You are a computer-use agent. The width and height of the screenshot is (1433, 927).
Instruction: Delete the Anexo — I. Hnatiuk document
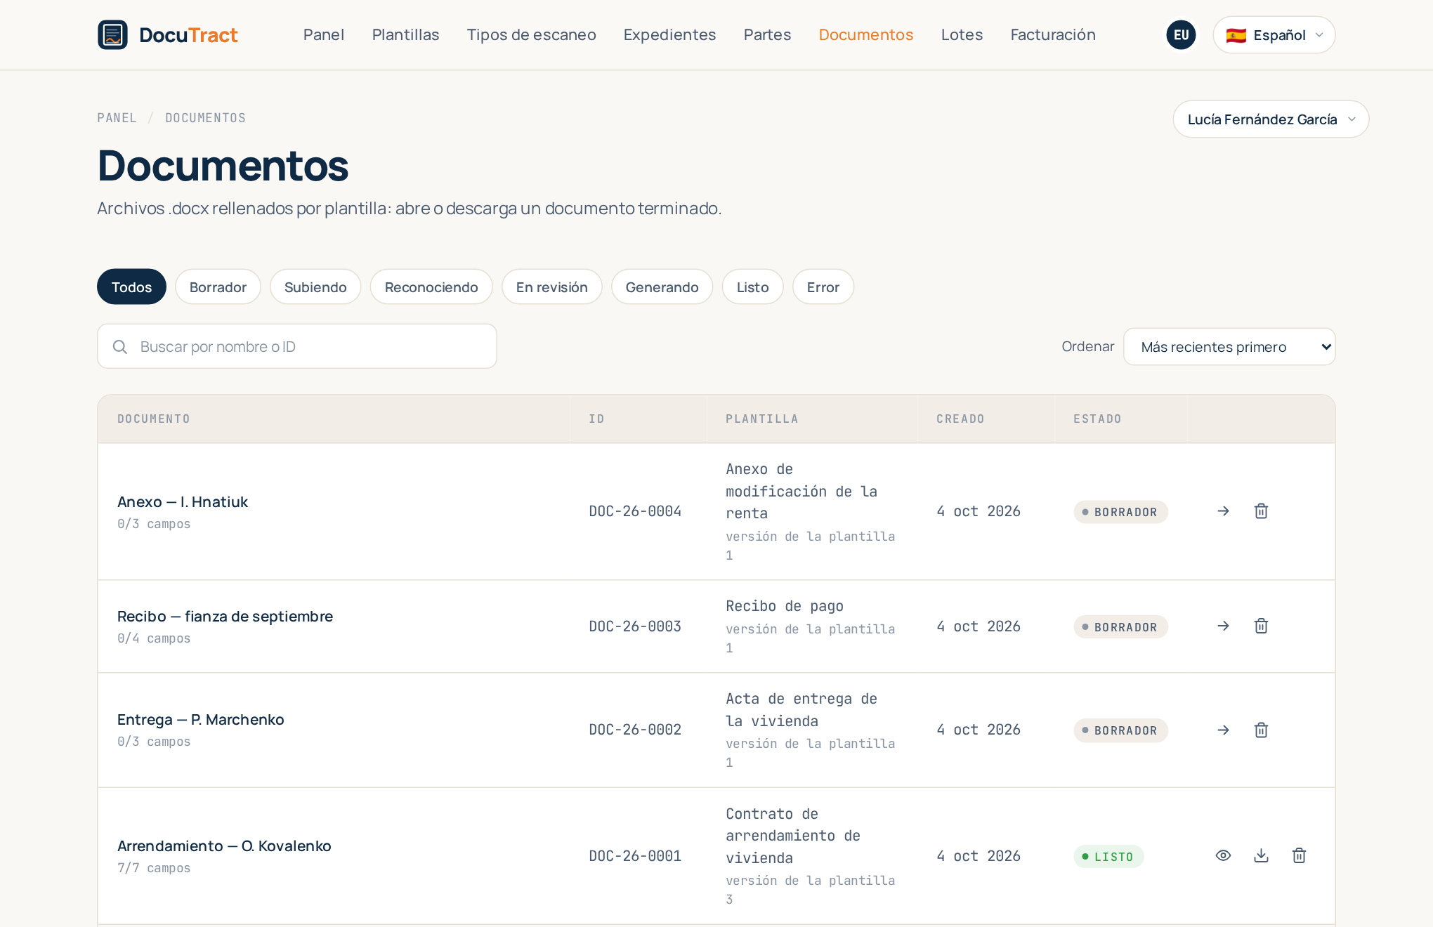(1261, 511)
